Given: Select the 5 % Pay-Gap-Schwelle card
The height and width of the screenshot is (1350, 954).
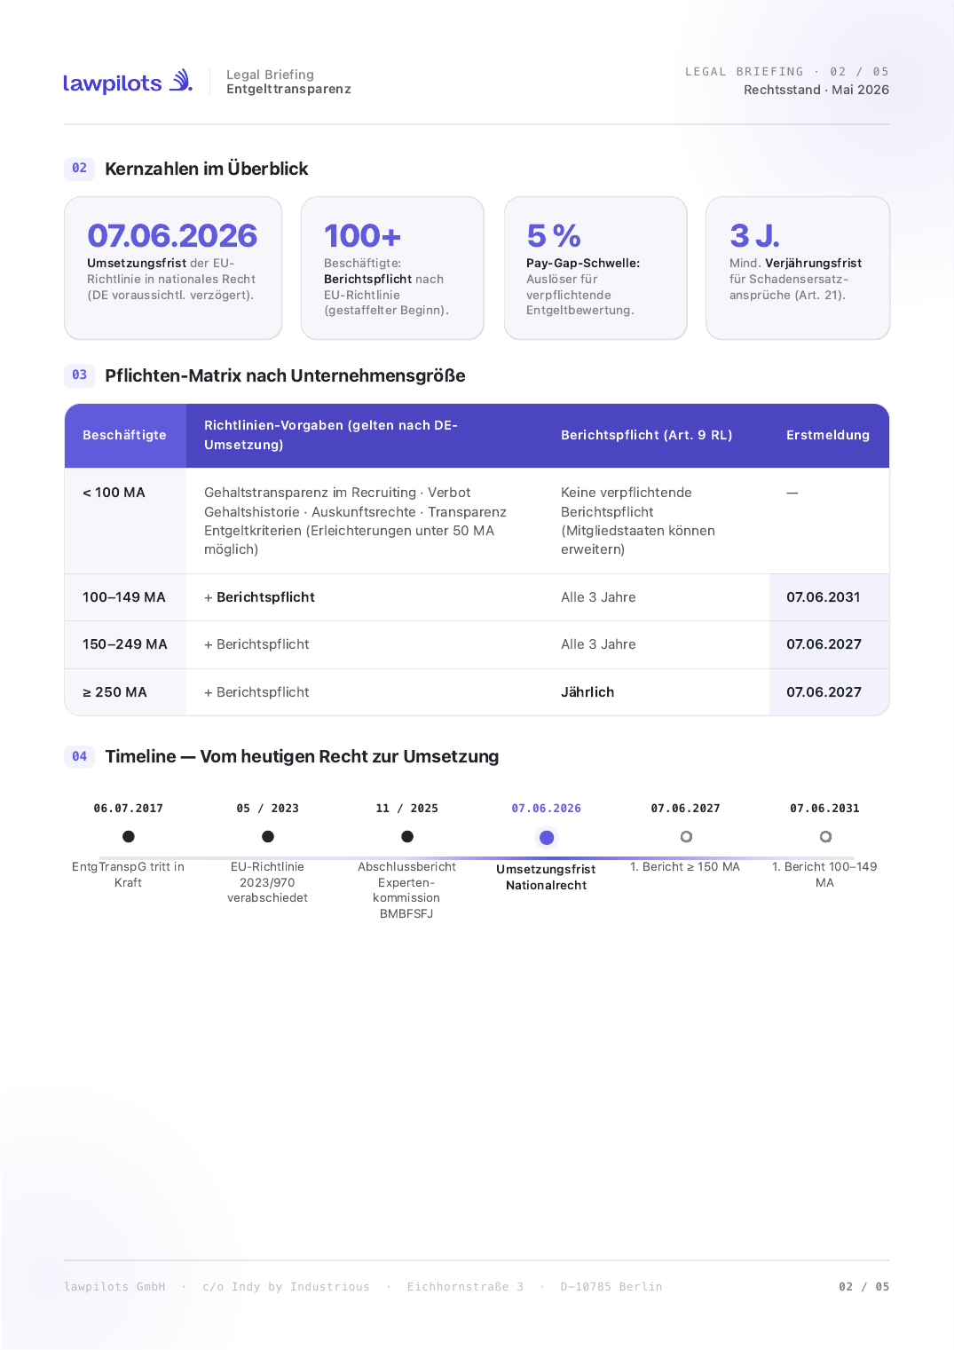Looking at the screenshot, I should [x=595, y=268].
